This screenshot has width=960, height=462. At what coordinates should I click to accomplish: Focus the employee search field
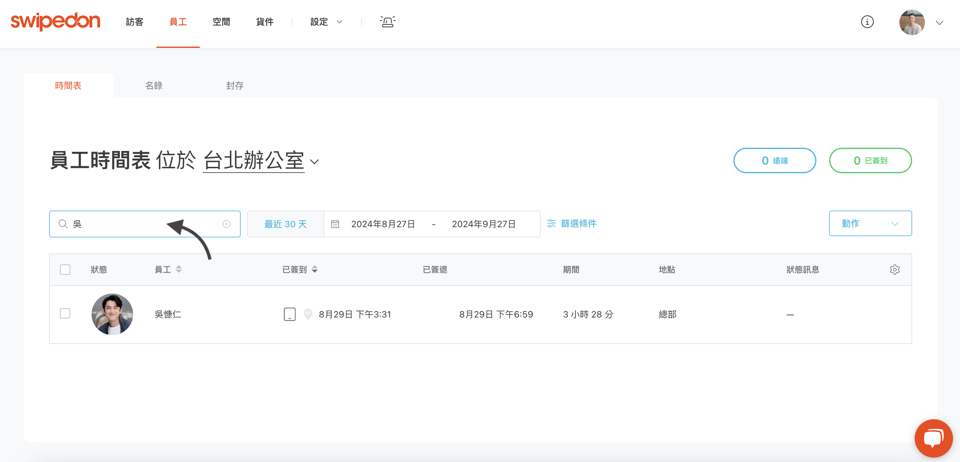[145, 224]
